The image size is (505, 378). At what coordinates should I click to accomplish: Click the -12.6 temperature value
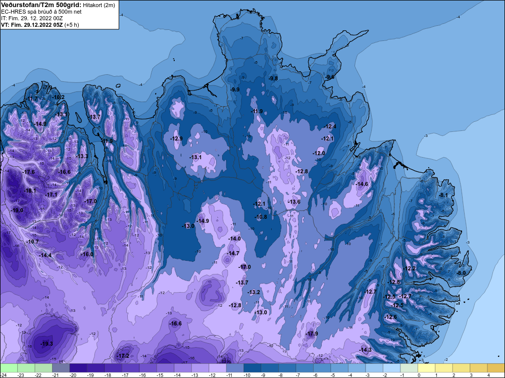(391, 317)
